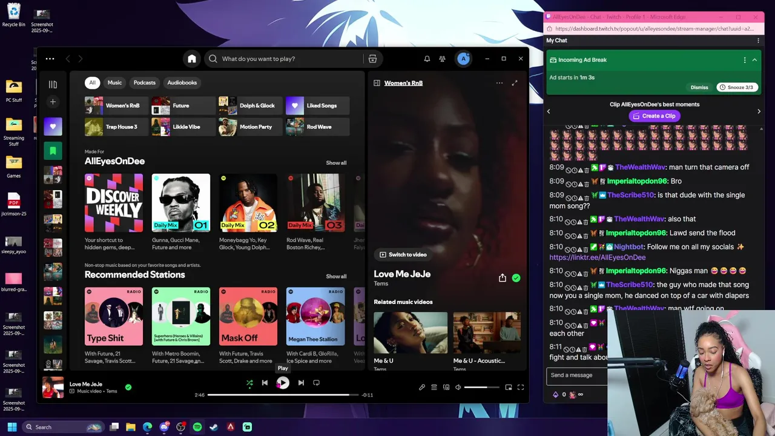Snooze the ad break
Viewport: 775px width, 436px height.
(x=736, y=87)
